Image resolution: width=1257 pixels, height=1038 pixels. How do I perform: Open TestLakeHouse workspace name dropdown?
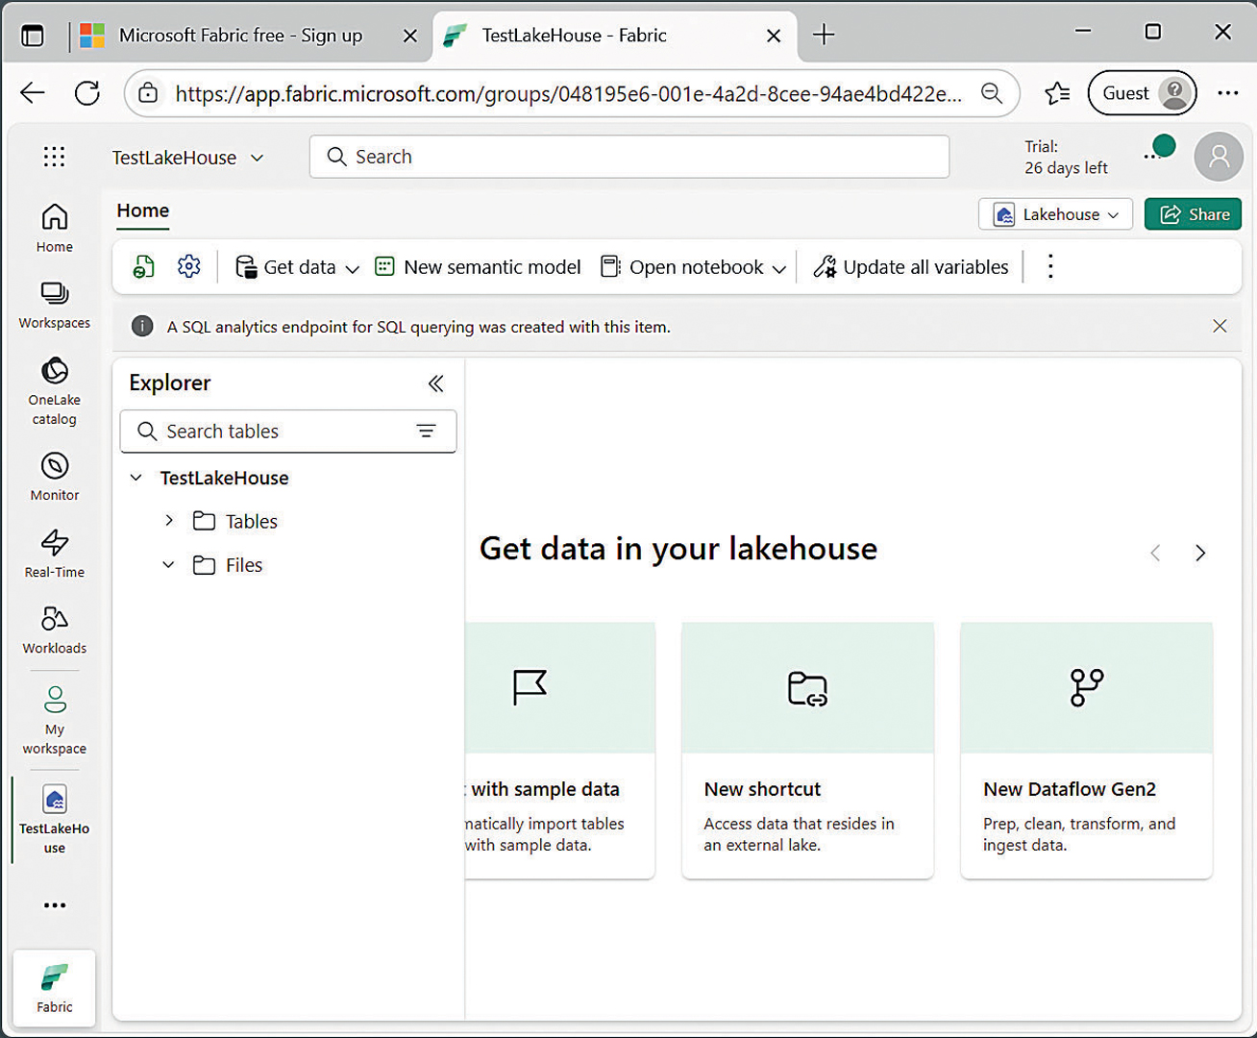188,158
